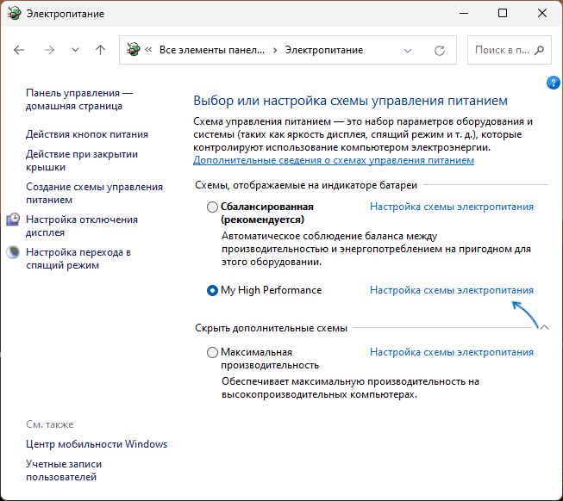The image size is (563, 501).
Task: Open plan settings for Максимальная производительность
Action: (452, 352)
